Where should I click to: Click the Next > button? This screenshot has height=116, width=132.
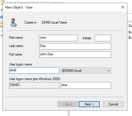(x=89, y=104)
